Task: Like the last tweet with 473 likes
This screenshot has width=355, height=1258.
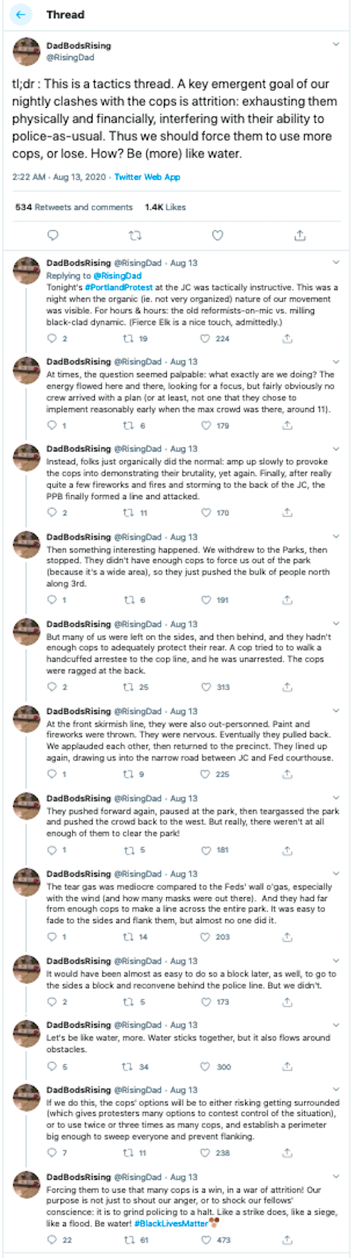Action: click(206, 1240)
